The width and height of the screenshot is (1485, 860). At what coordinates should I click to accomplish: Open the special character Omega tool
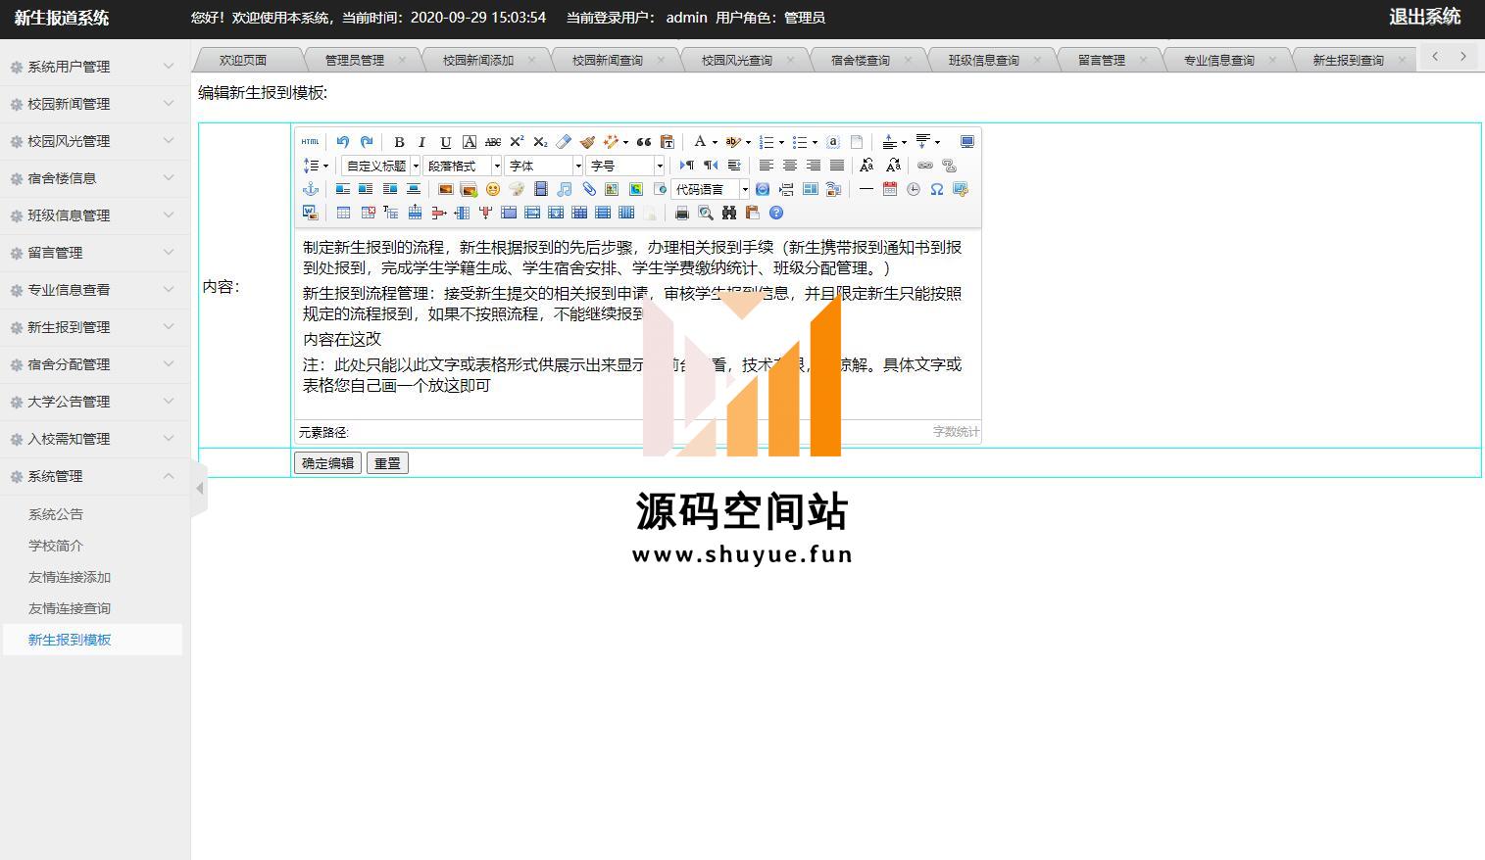[937, 189]
